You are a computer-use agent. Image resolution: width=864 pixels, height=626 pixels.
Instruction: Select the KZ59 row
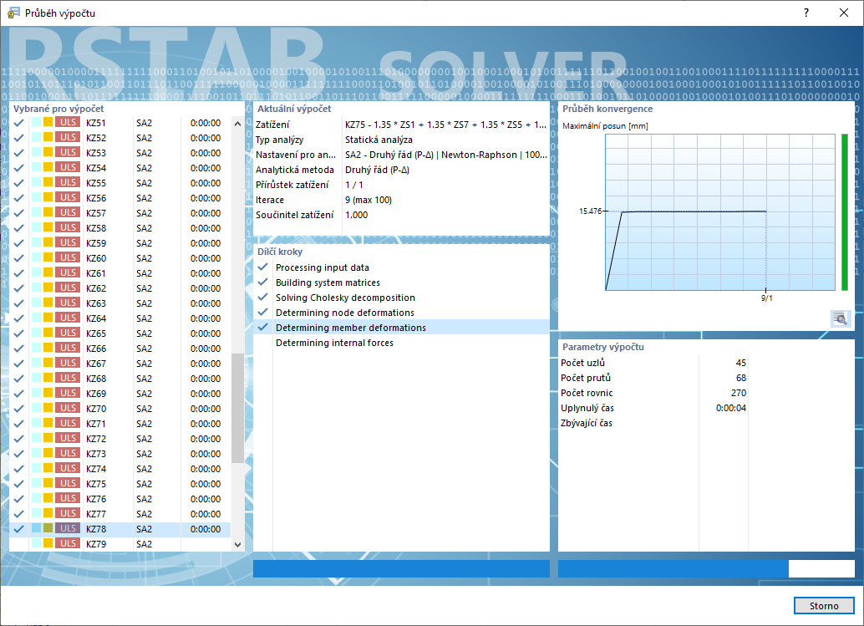tap(120, 243)
